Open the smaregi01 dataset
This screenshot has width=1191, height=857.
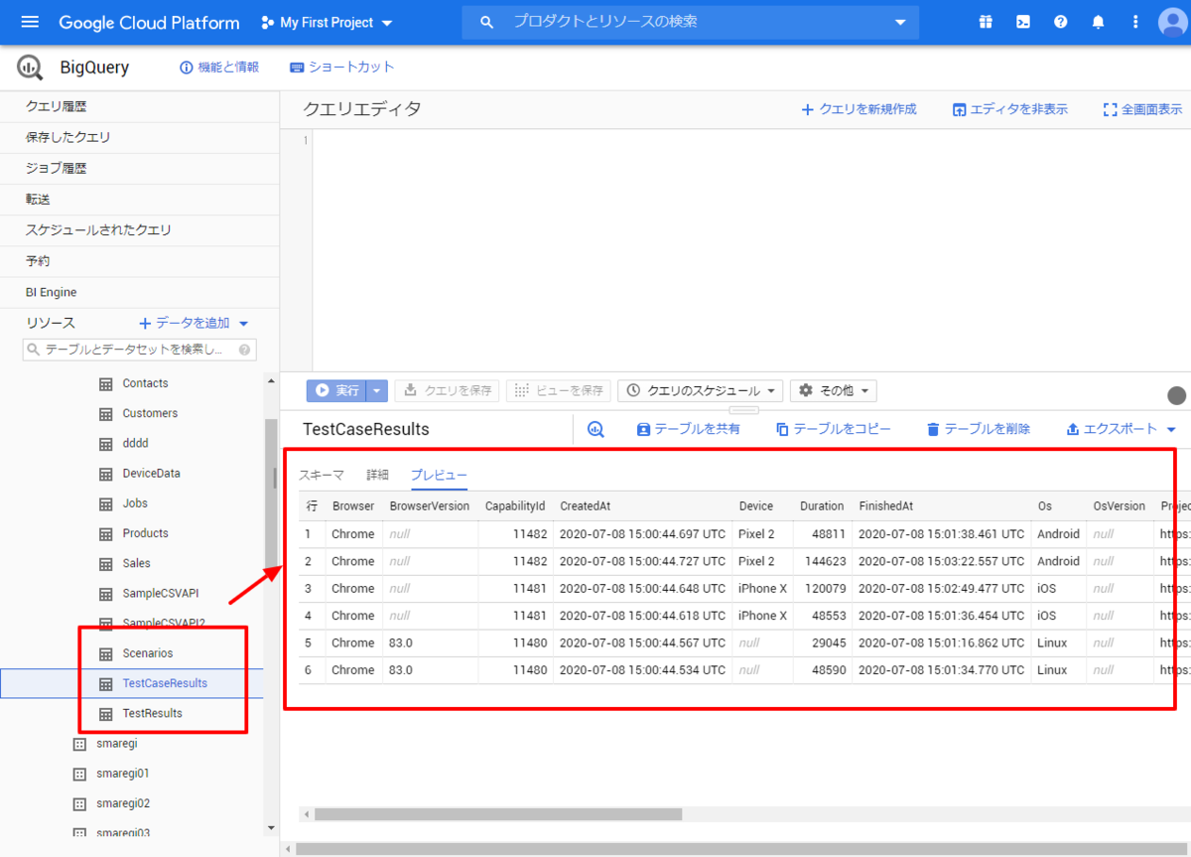pyautogui.click(x=123, y=773)
